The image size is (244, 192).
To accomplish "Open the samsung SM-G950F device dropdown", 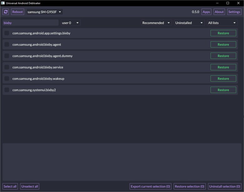I will (44, 12).
